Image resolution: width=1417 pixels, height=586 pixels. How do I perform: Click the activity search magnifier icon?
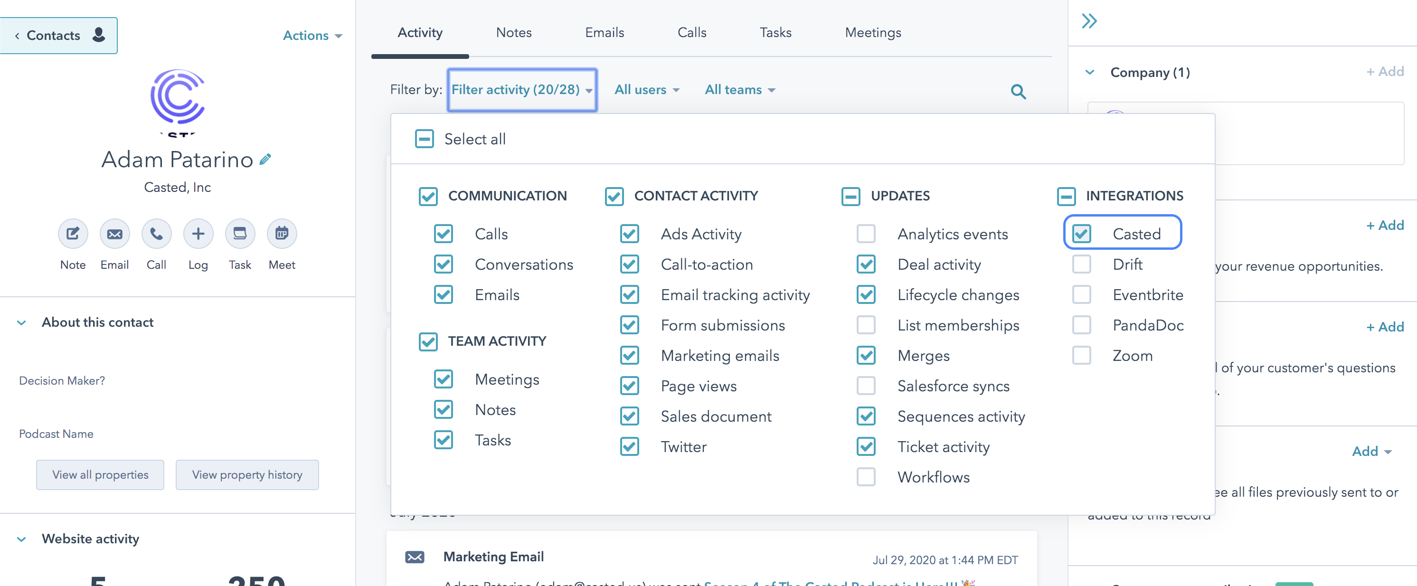coord(1018,91)
